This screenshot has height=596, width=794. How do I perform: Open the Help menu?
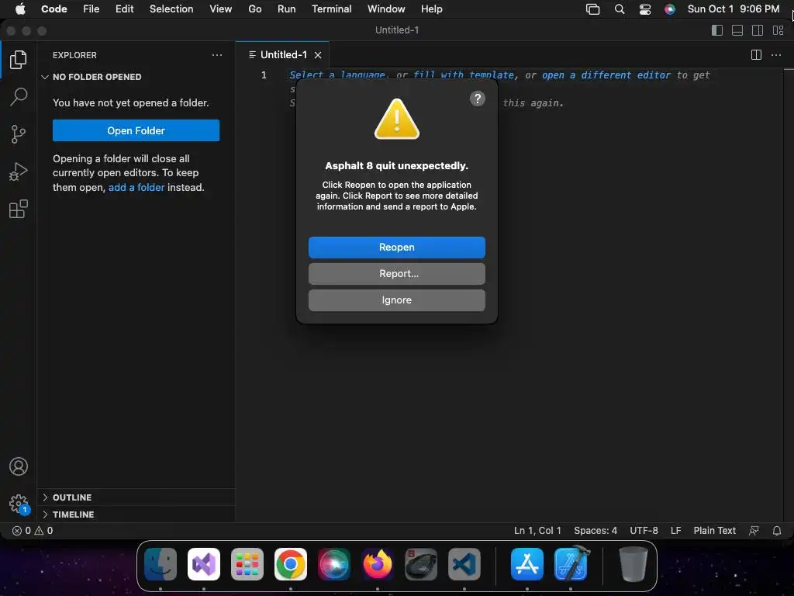pyautogui.click(x=431, y=9)
